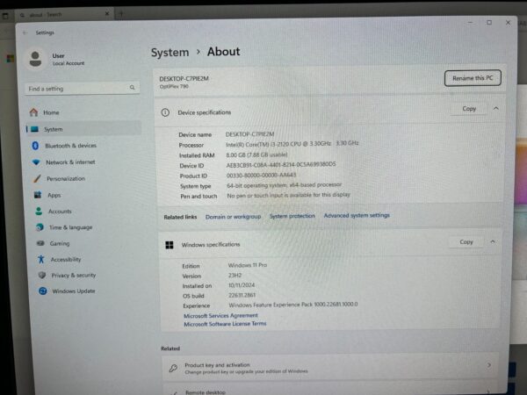Image resolution: width=527 pixels, height=395 pixels.
Task: Click the Installed RAM value 8.00 GB
Action: (x=256, y=154)
